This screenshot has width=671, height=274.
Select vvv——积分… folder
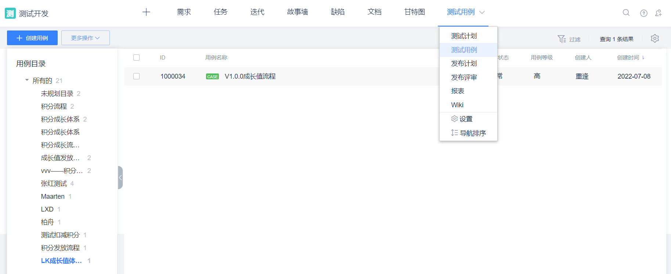click(62, 171)
